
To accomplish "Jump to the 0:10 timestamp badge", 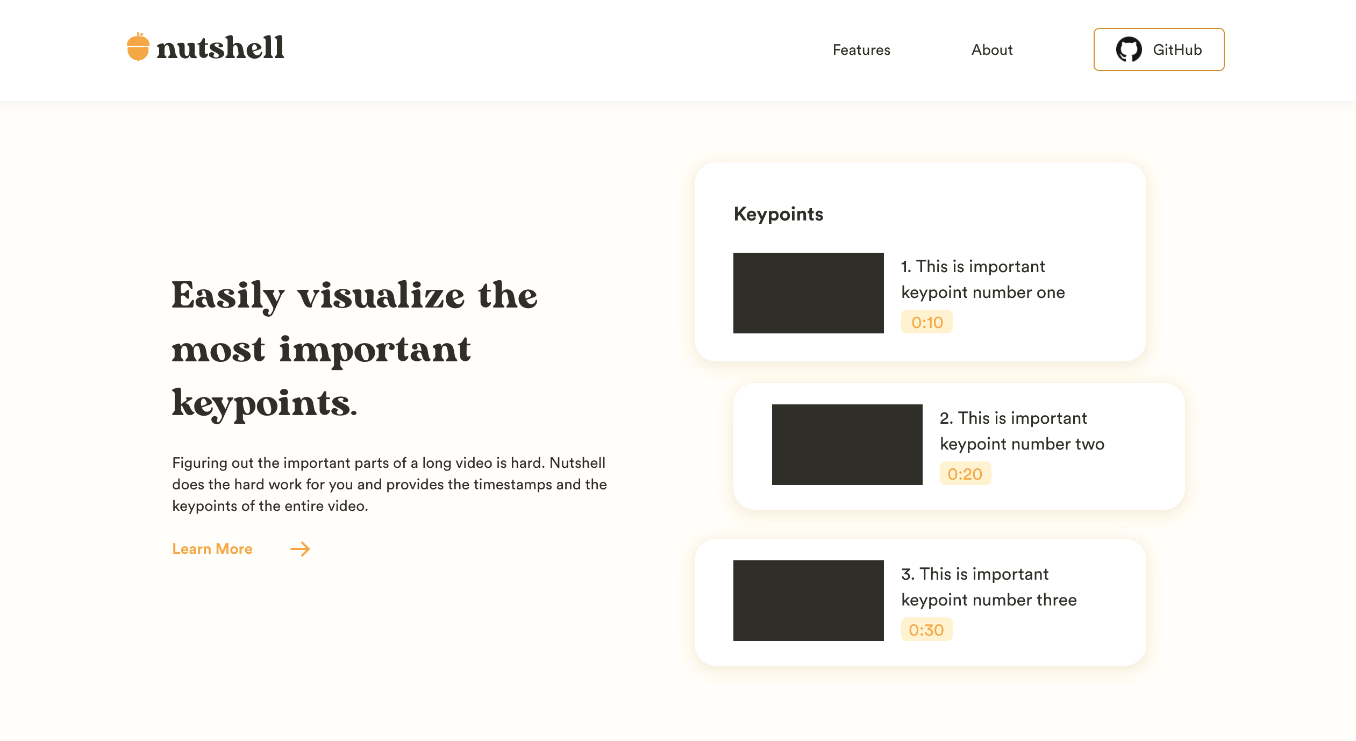I will (927, 322).
